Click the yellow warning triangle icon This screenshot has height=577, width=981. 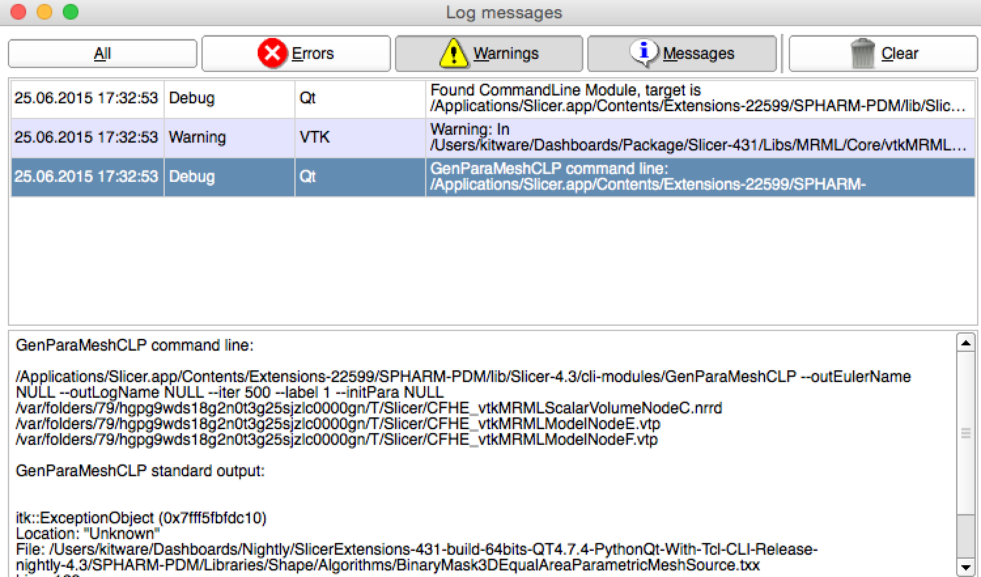453,53
